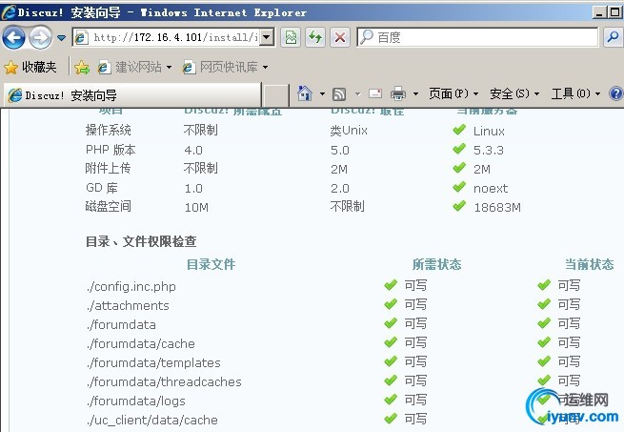
Task: Click the ./forumdata/threadcaches directory entry
Action: point(164,382)
